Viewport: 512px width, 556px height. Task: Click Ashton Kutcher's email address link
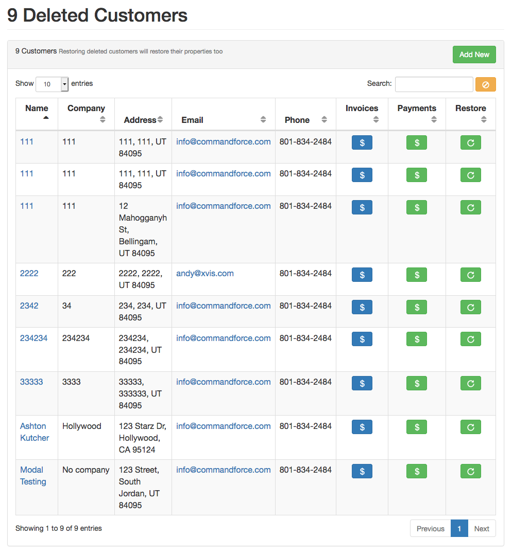point(224,426)
